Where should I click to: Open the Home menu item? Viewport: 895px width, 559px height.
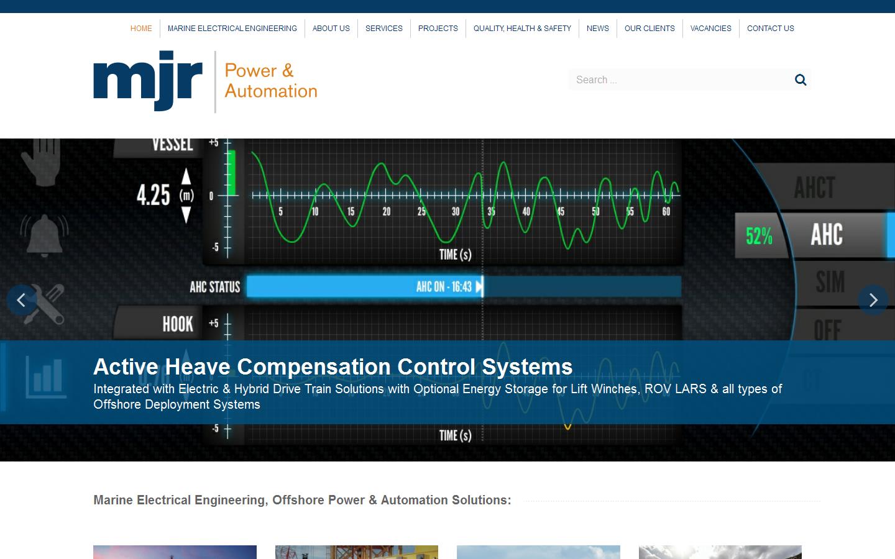coord(141,29)
